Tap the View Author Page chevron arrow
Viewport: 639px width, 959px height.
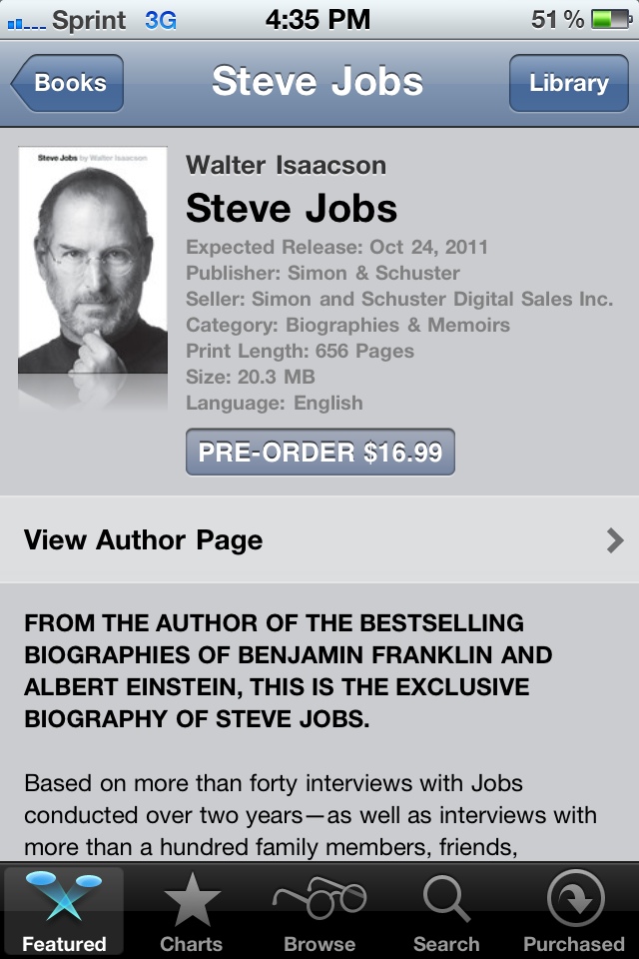coord(615,540)
